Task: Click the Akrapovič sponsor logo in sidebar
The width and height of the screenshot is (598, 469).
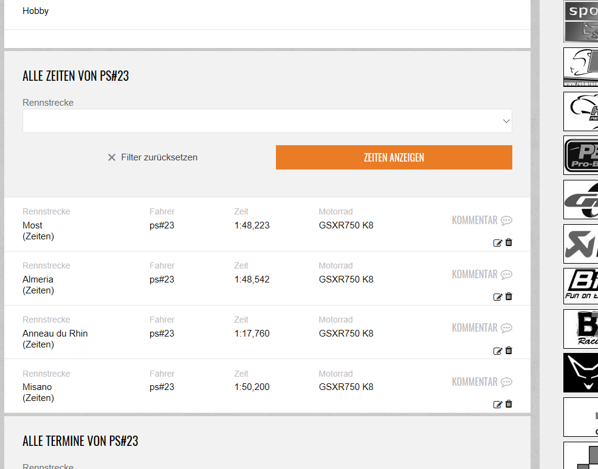Action: (x=580, y=244)
